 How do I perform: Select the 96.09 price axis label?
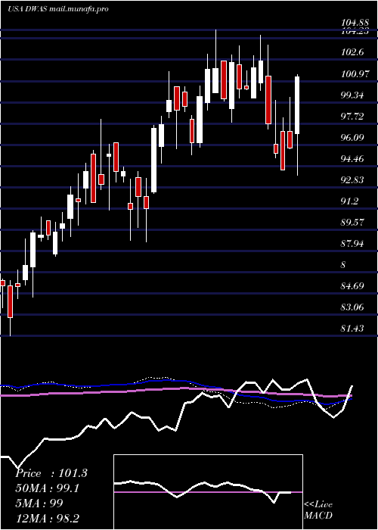coord(353,137)
